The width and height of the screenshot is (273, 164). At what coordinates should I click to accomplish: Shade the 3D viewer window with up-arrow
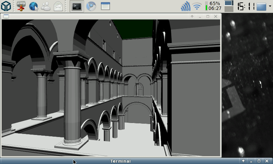192,16
